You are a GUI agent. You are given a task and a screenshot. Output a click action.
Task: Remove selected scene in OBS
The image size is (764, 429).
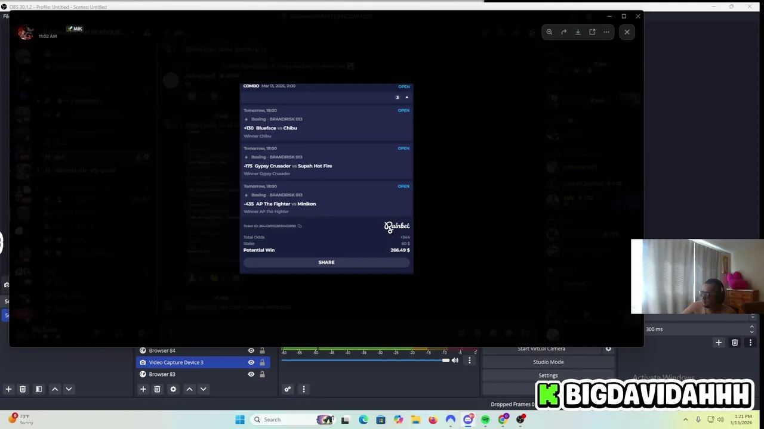point(23,389)
